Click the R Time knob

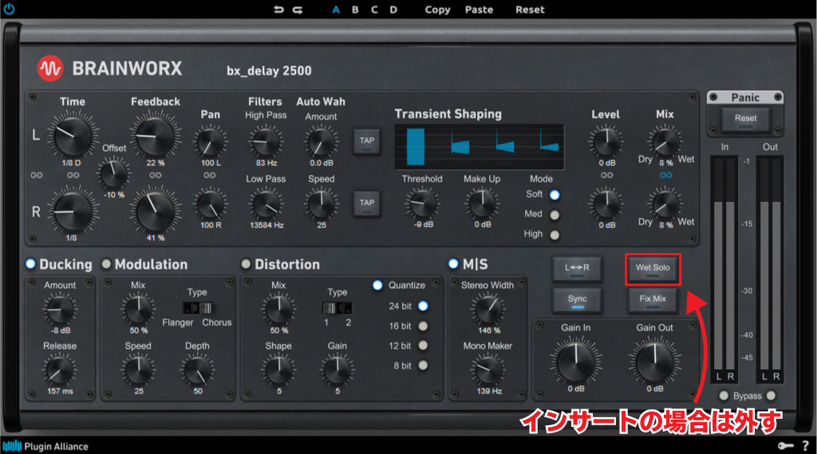[x=73, y=211]
